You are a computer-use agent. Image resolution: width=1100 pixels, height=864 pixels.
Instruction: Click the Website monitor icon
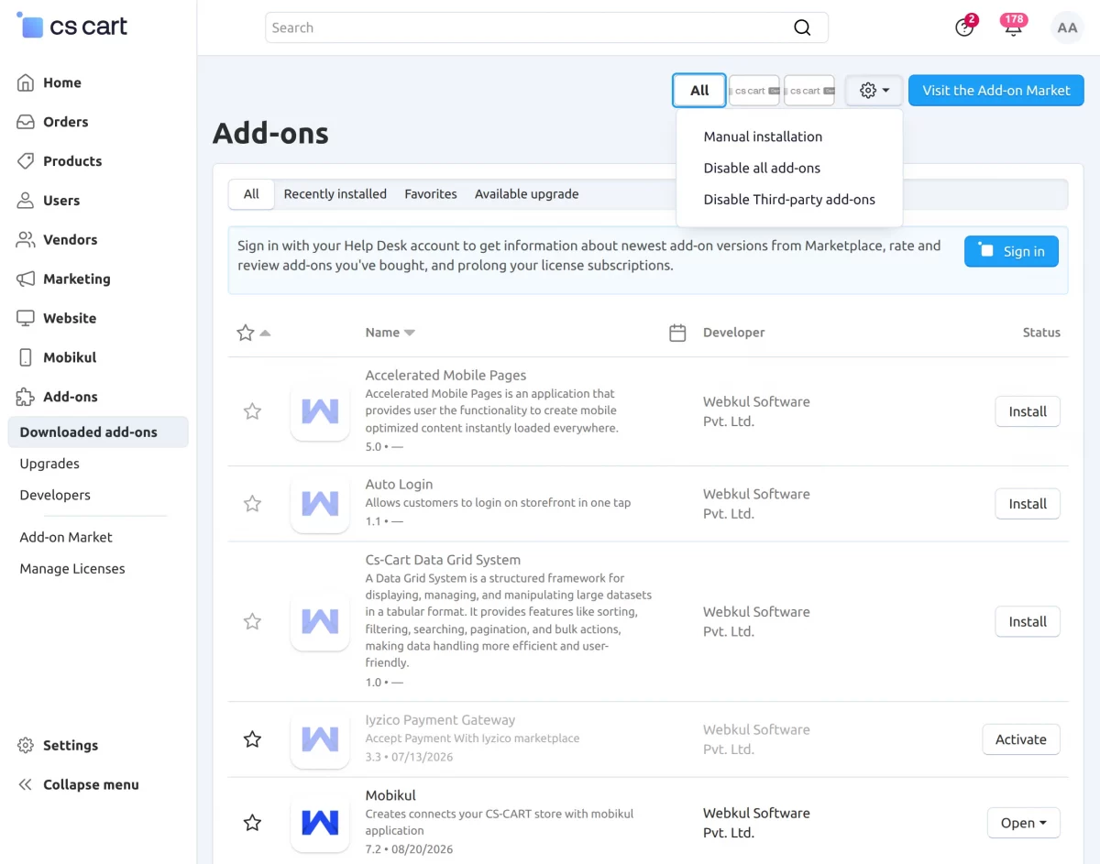(x=26, y=319)
